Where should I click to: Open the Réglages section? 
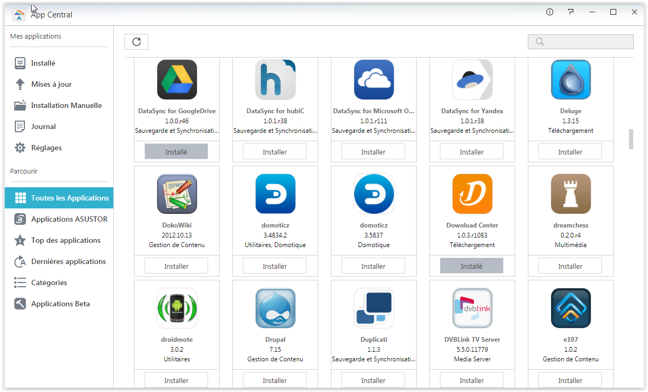(x=59, y=148)
